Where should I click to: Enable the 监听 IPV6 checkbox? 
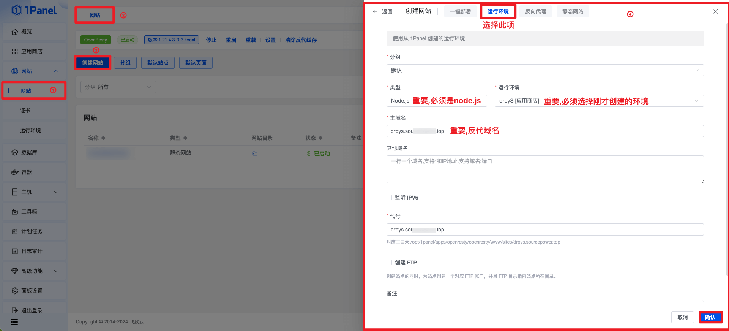[389, 198]
